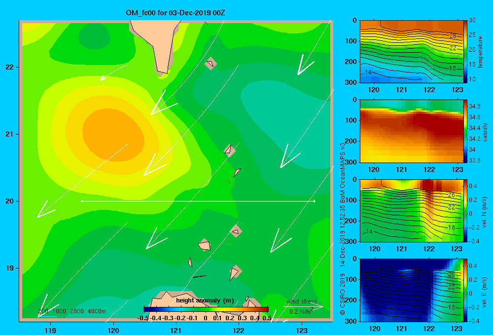Click the height anomaly color bar

(206, 309)
